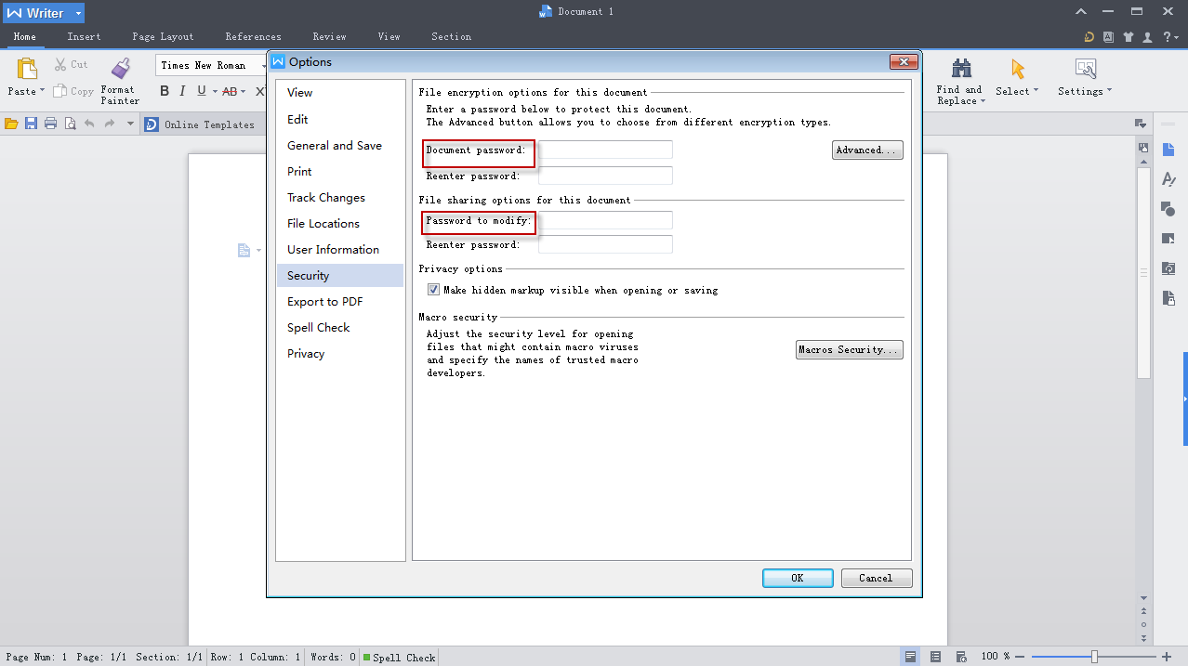1188x666 pixels.
Task: Click the Open folder icon
Action: click(11, 124)
